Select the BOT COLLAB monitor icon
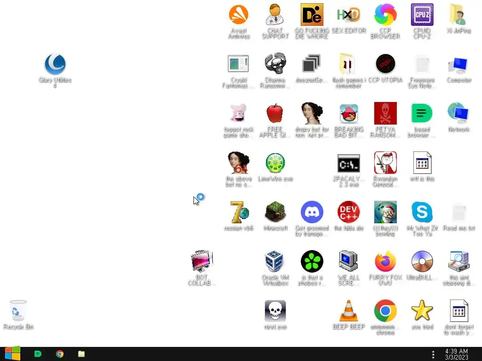482x361 pixels. coord(201,261)
